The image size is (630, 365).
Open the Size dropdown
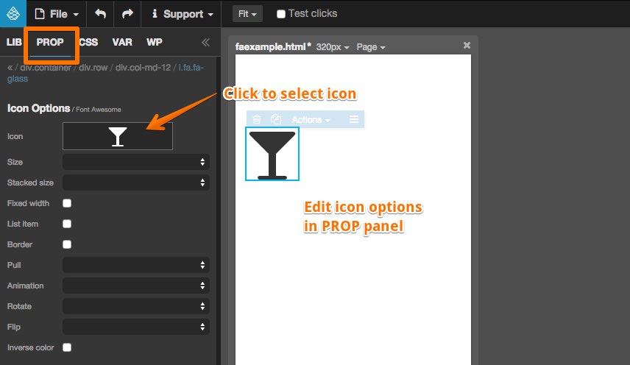tap(136, 162)
